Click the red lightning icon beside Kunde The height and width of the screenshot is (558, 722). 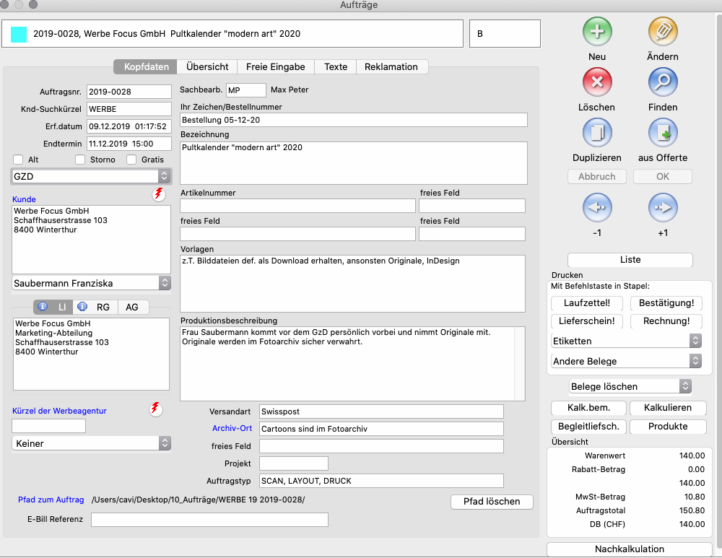[158, 194]
